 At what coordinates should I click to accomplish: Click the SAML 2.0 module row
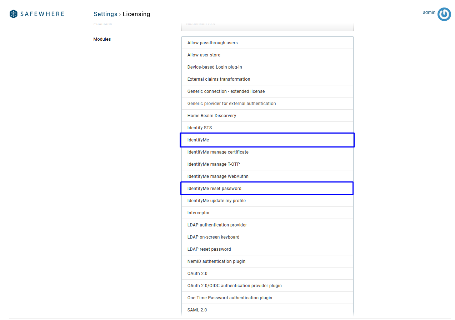coord(197,310)
